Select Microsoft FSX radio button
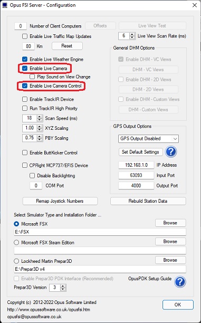 click(x=16, y=224)
